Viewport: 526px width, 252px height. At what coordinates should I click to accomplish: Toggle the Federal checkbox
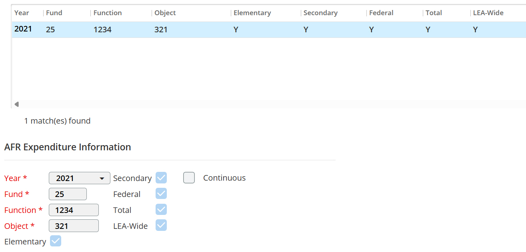161,194
